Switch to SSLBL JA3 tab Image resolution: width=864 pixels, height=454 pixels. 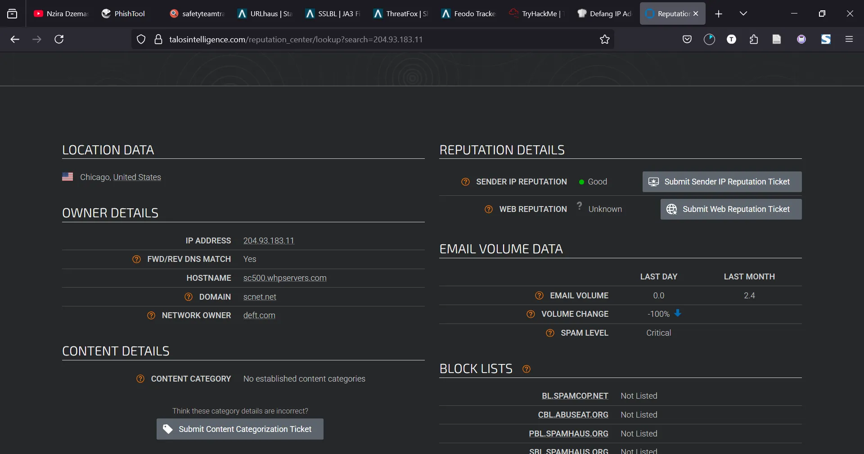[333, 14]
